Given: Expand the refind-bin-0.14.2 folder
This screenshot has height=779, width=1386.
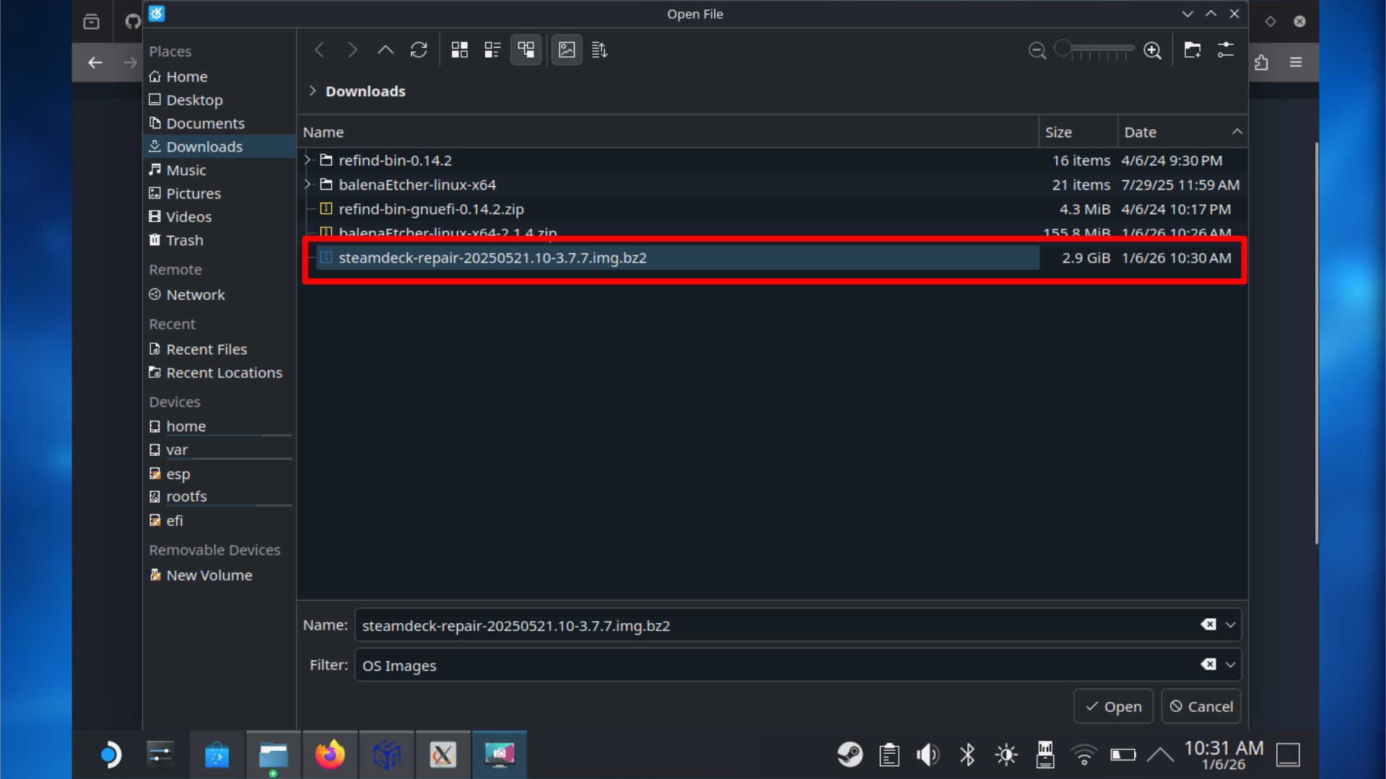Looking at the screenshot, I should [308, 160].
